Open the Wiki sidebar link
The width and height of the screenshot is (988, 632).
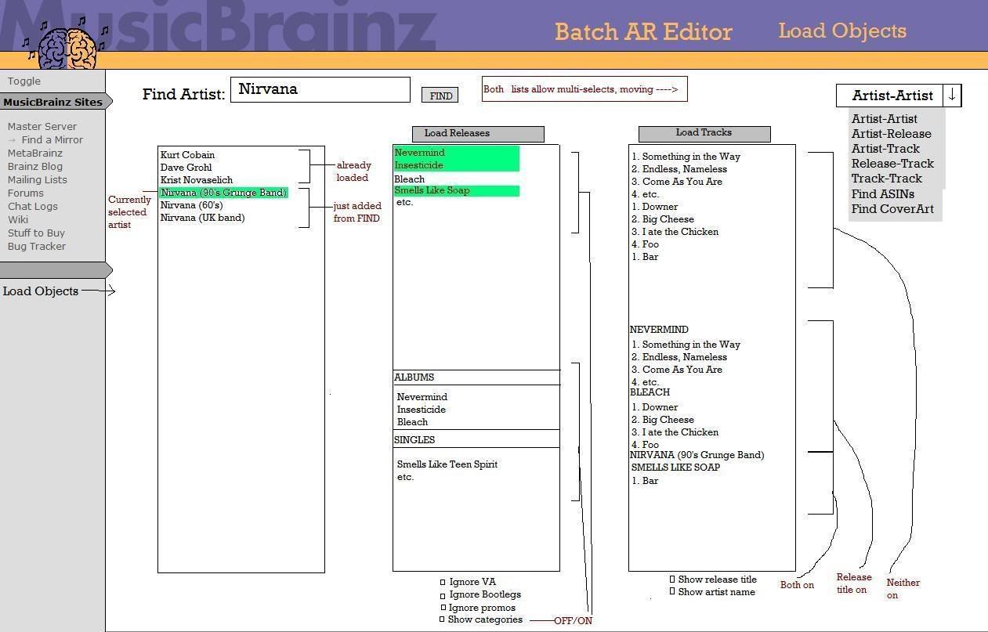click(17, 220)
